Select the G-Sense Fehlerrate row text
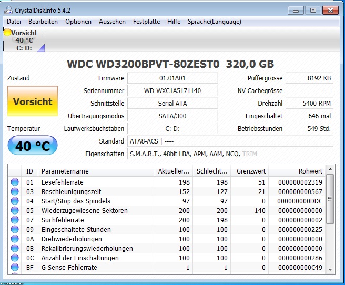The width and height of the screenshot is (345, 285). (69, 267)
